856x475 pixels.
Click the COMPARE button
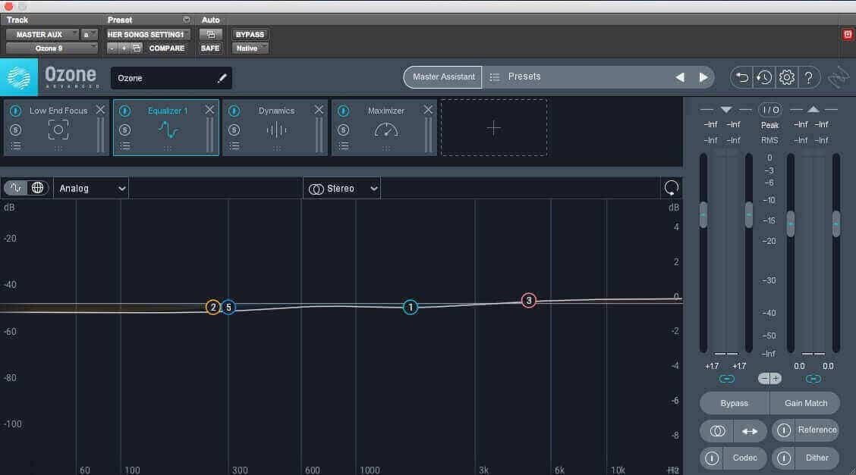(166, 48)
